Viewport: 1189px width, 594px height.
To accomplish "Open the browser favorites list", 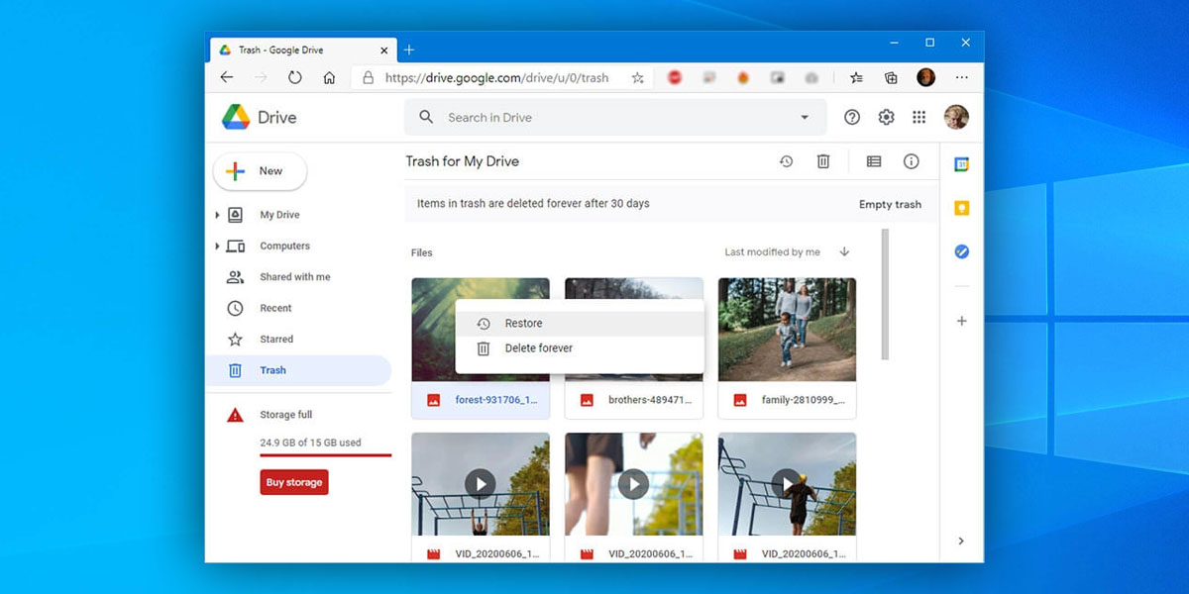I will (x=856, y=77).
